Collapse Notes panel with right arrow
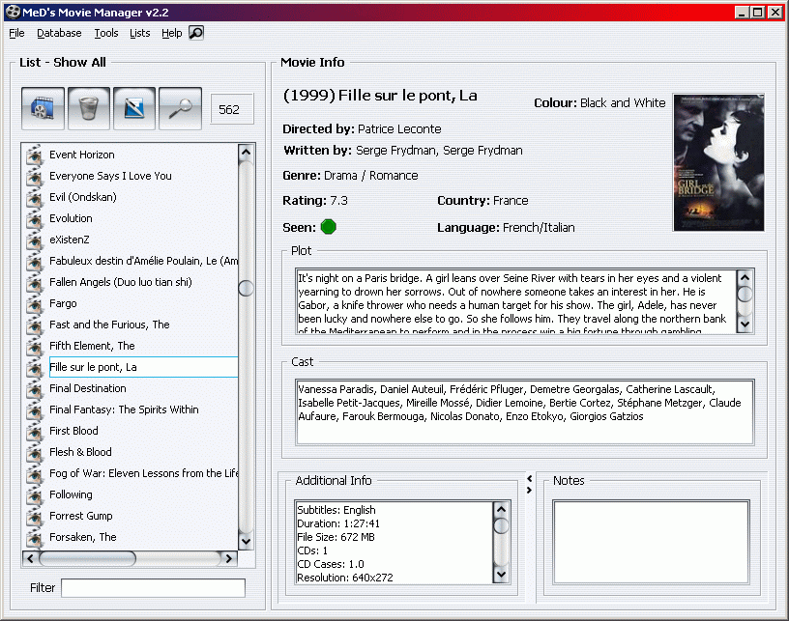This screenshot has height=621, width=789. pos(529,490)
